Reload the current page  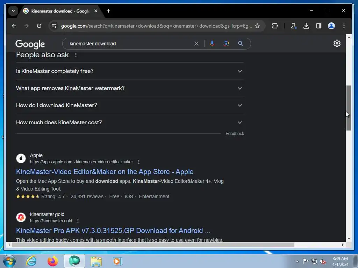[x=39, y=26]
